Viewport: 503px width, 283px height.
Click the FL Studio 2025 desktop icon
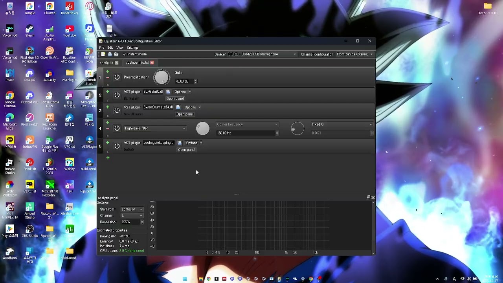pos(50,167)
